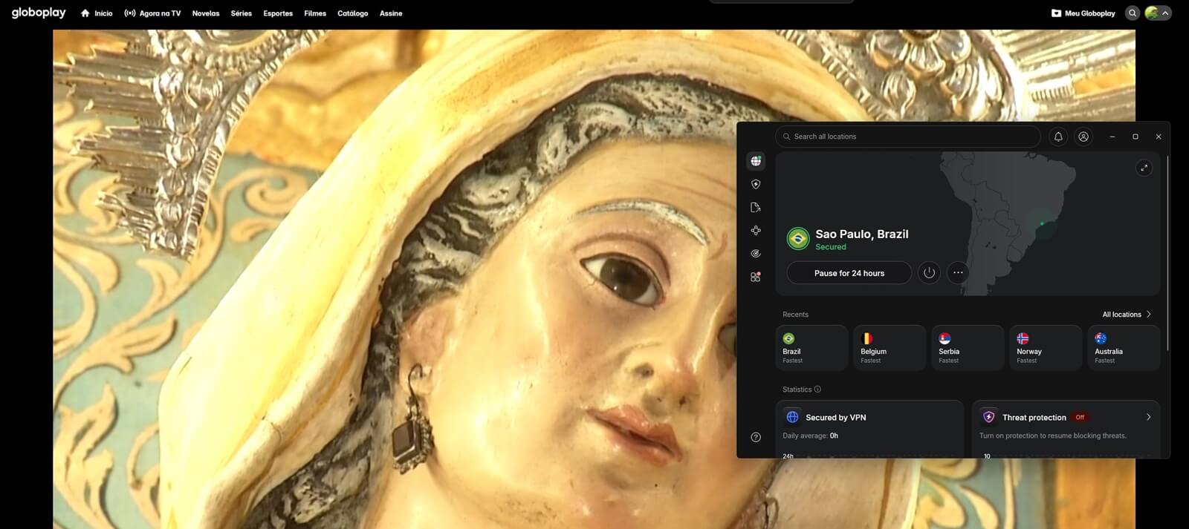The height and width of the screenshot is (529, 1189).
Task: Open Séries in Globoplay menu
Action: tap(242, 13)
